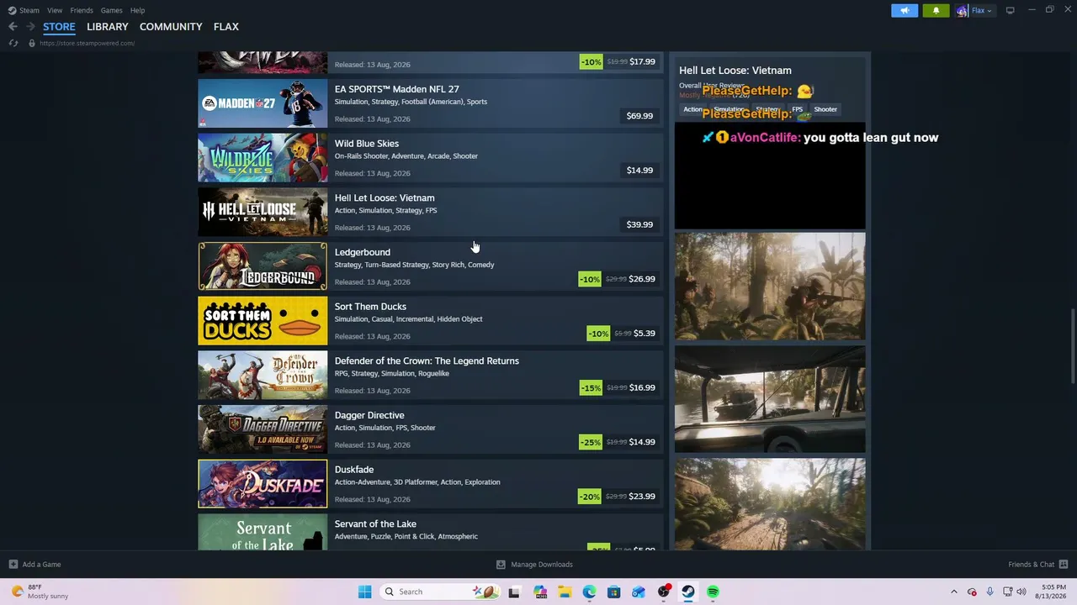
Task: Open Friends & Chat
Action: coord(1038,565)
